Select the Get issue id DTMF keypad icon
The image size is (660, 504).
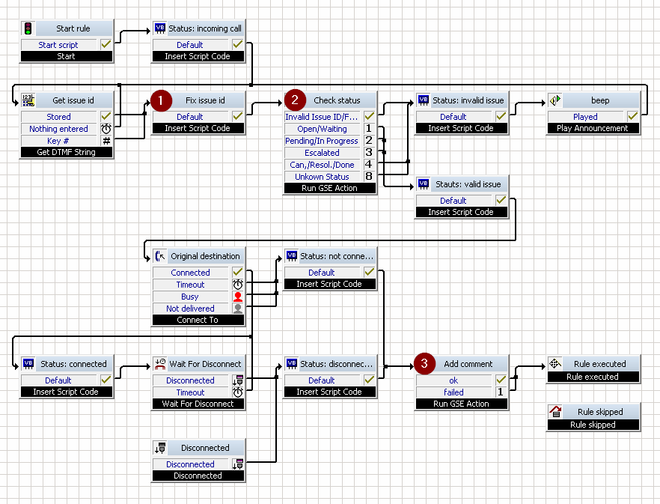click(28, 100)
